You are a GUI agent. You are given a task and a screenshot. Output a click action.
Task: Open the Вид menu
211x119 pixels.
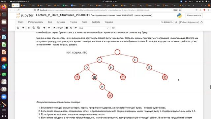50,22
